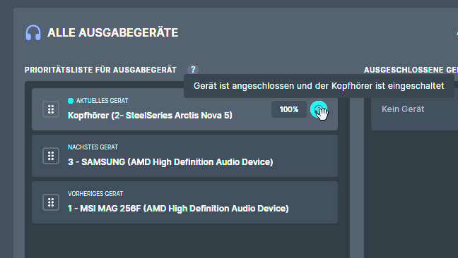Screen dimensions: 458x258
Task: Grab the Kopfhörer row drag handle
Action: coord(51,109)
